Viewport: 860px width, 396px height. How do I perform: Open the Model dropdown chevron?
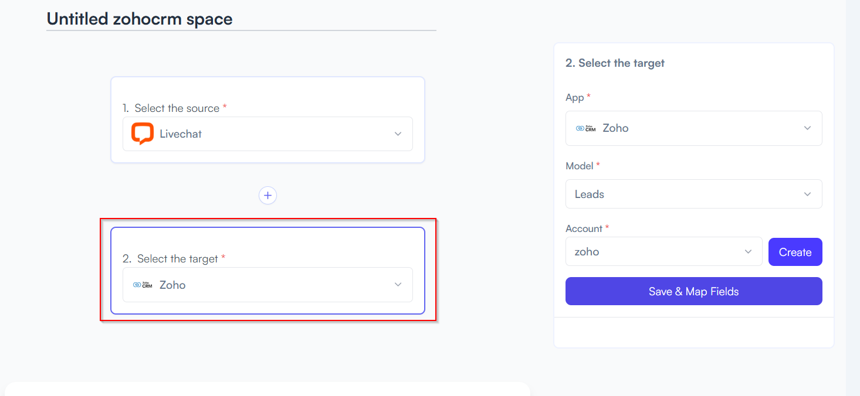[807, 194]
